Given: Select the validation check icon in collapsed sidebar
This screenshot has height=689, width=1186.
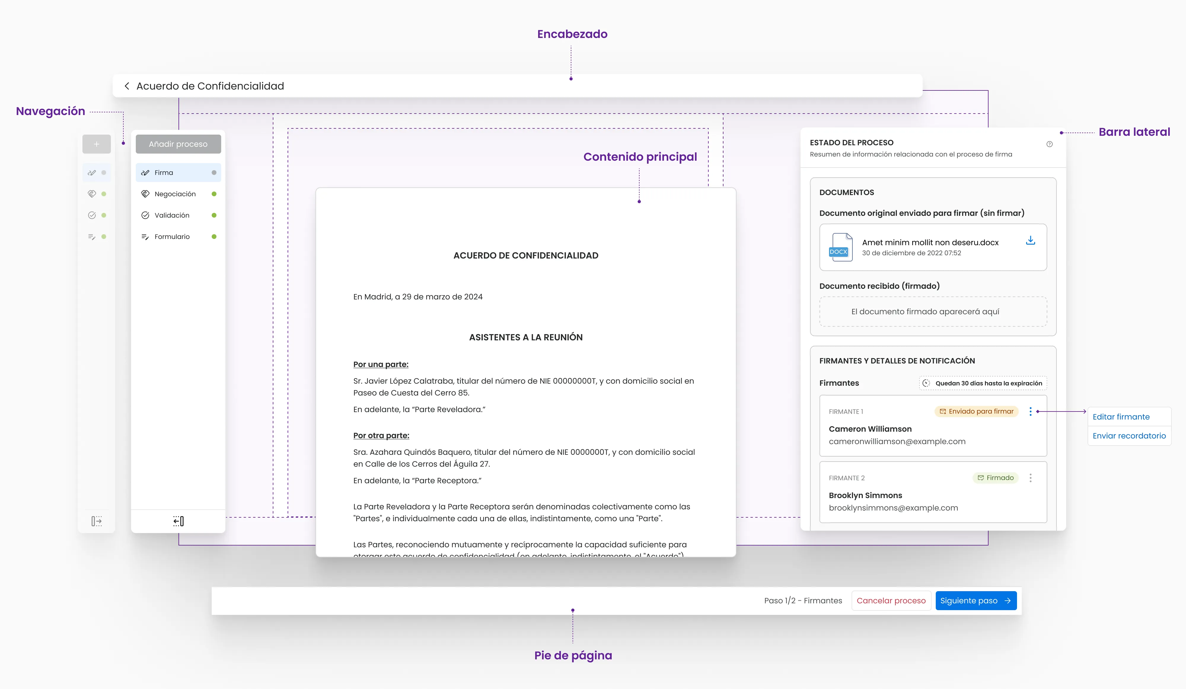Looking at the screenshot, I should [92, 215].
